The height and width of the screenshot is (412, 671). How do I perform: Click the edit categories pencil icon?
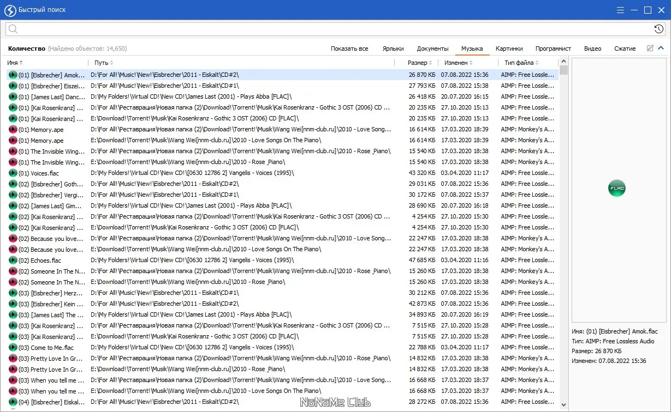650,49
